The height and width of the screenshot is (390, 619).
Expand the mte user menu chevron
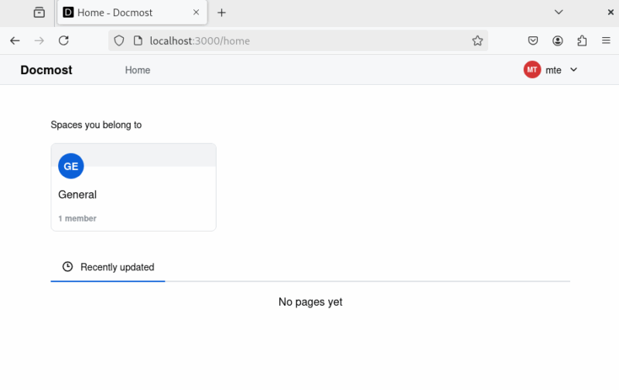[573, 70]
